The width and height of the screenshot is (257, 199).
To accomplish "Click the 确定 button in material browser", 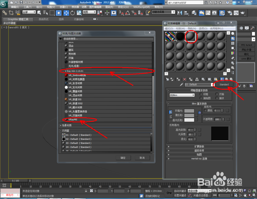I will pyautogui.click(x=123, y=158).
